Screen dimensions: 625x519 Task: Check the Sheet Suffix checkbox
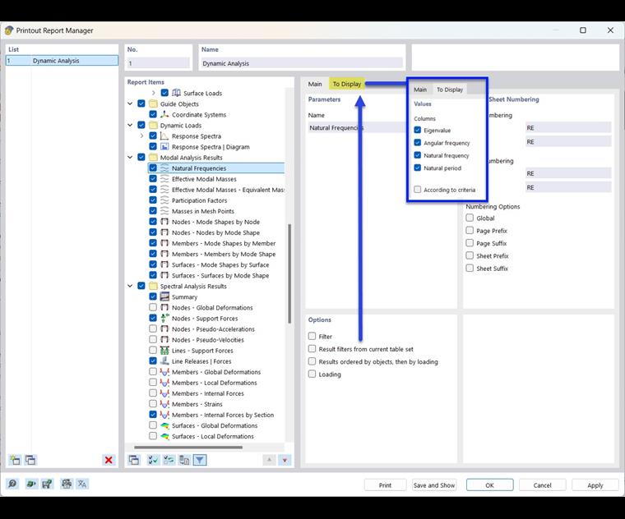tap(470, 269)
